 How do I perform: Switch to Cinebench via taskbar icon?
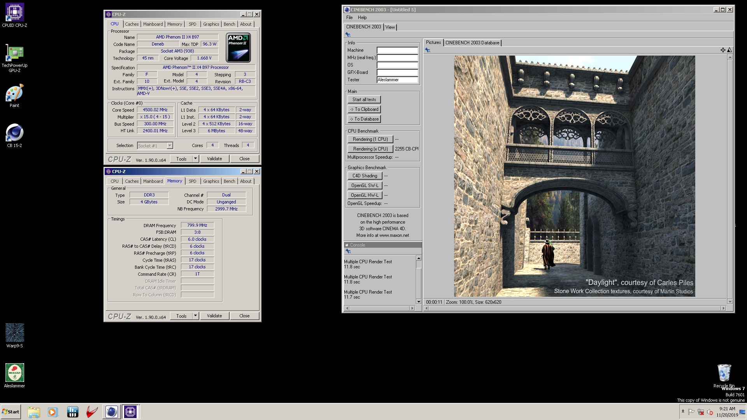click(111, 412)
